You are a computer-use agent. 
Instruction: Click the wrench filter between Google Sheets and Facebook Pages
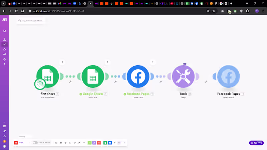(x=115, y=82)
